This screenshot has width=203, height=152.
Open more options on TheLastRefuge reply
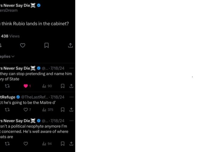point(71,97)
